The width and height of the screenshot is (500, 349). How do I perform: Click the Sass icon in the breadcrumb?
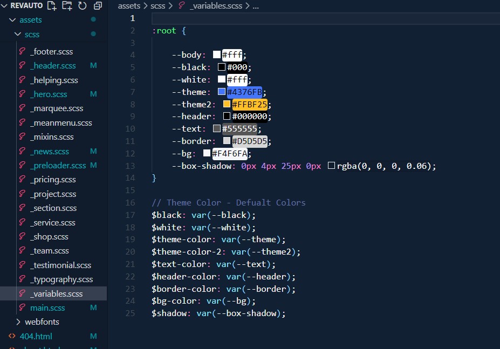click(181, 6)
